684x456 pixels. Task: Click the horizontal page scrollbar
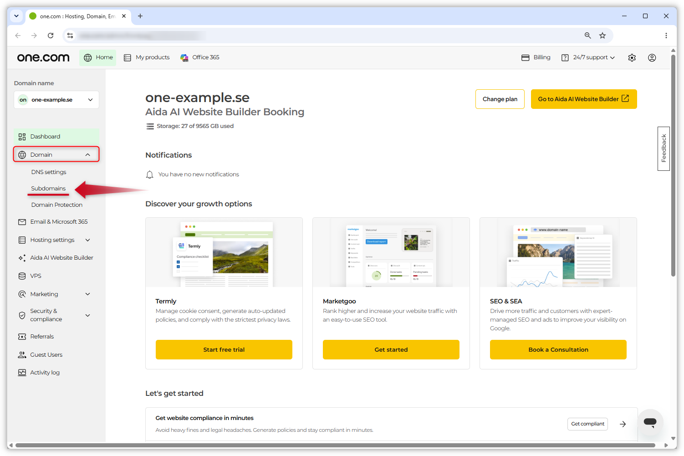(335, 446)
